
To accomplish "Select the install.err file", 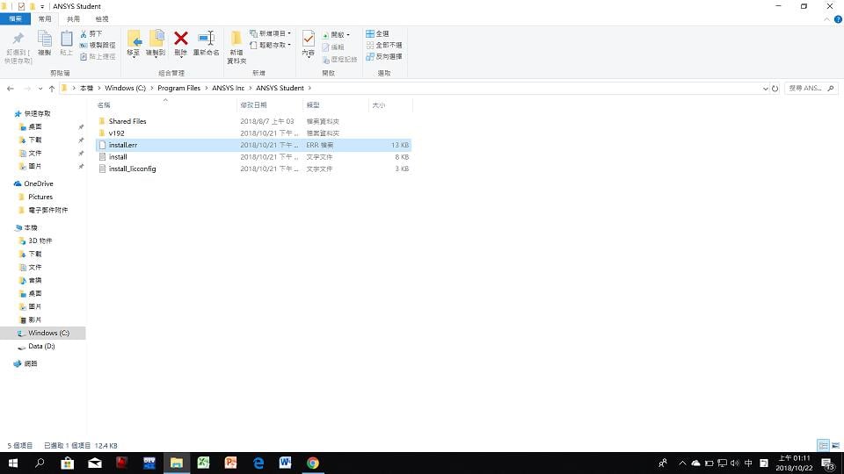I will 253,145.
